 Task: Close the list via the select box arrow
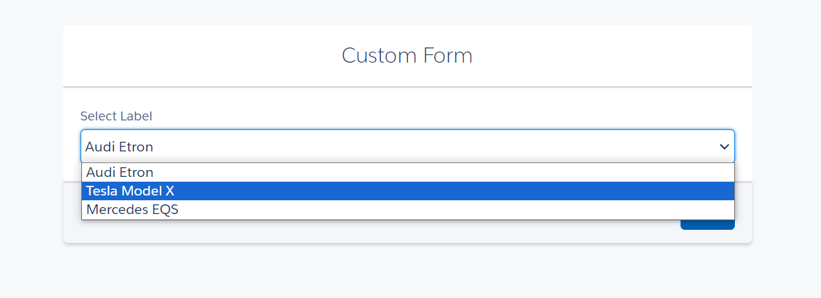724,147
